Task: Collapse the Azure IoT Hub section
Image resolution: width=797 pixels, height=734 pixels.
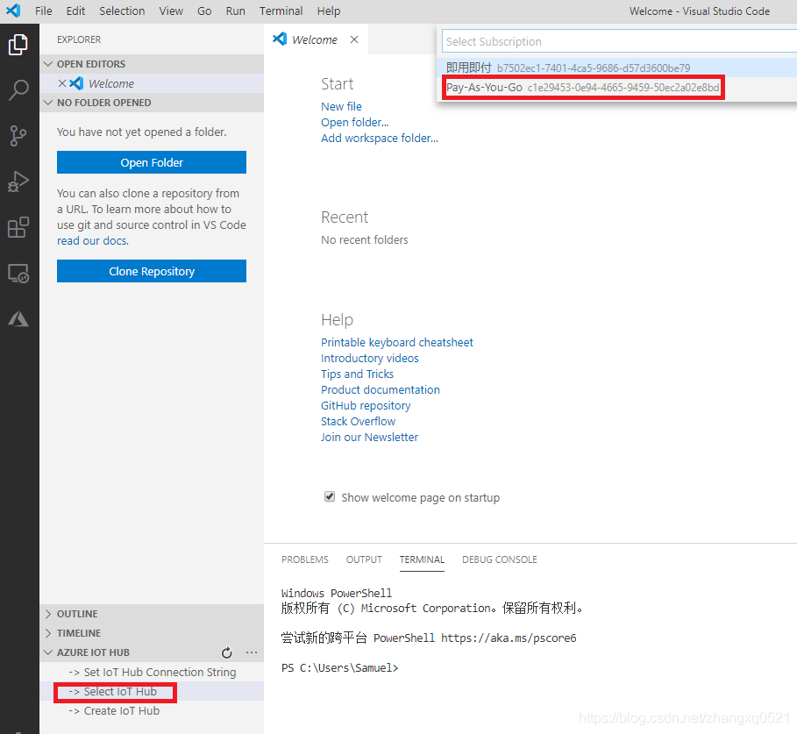Action: [x=48, y=652]
